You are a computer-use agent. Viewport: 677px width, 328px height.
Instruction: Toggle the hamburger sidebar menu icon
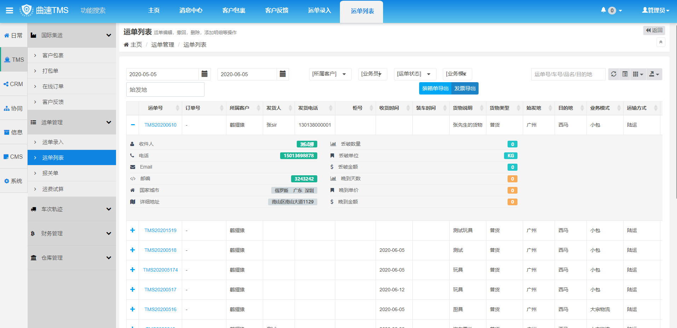[10, 11]
